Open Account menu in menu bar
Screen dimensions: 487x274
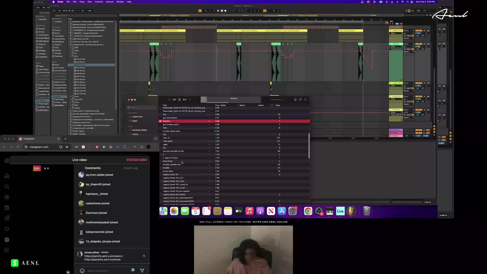[110, 2]
